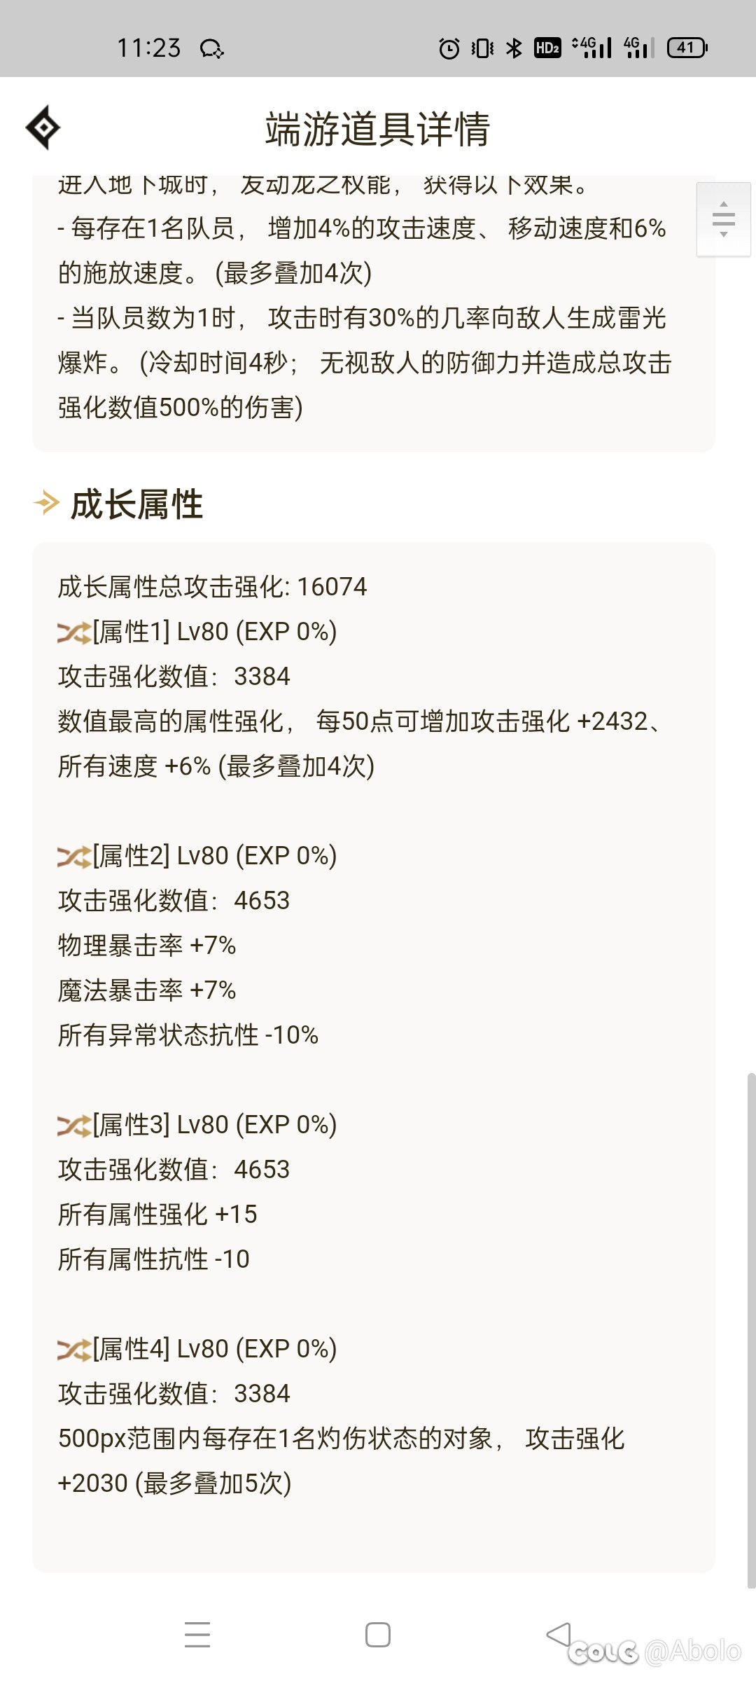Tap shuffle icon beside 属性3
The height and width of the screenshot is (1681, 756).
pyautogui.click(x=74, y=1126)
